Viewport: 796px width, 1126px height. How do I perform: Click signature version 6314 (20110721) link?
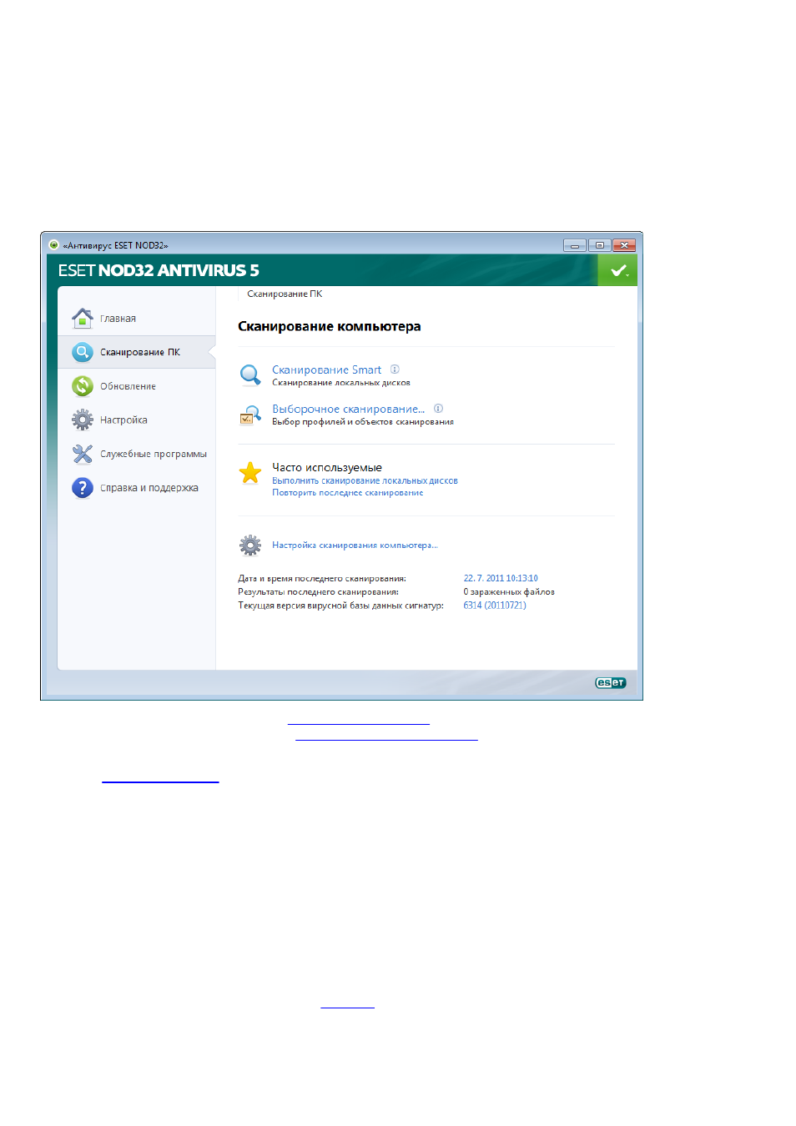[x=495, y=606]
